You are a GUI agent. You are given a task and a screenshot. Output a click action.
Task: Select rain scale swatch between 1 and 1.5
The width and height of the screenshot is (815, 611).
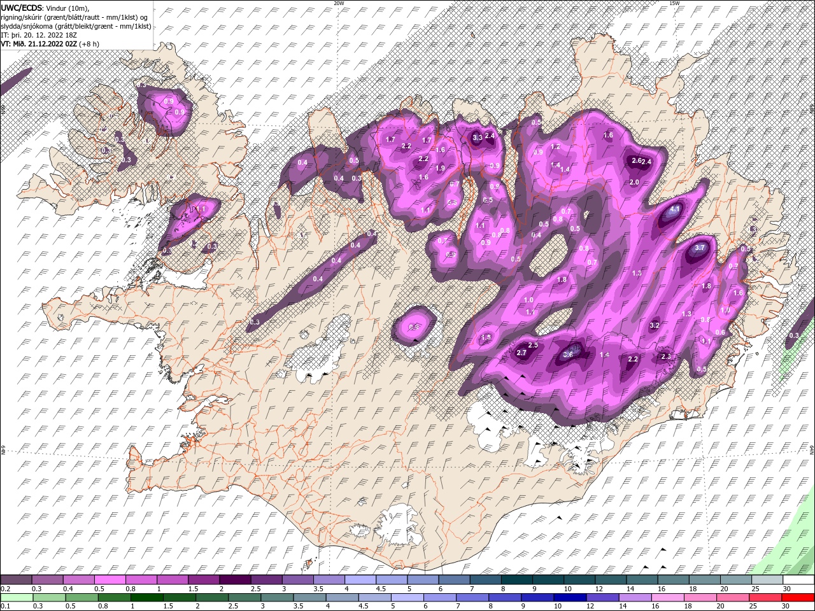[x=146, y=597]
